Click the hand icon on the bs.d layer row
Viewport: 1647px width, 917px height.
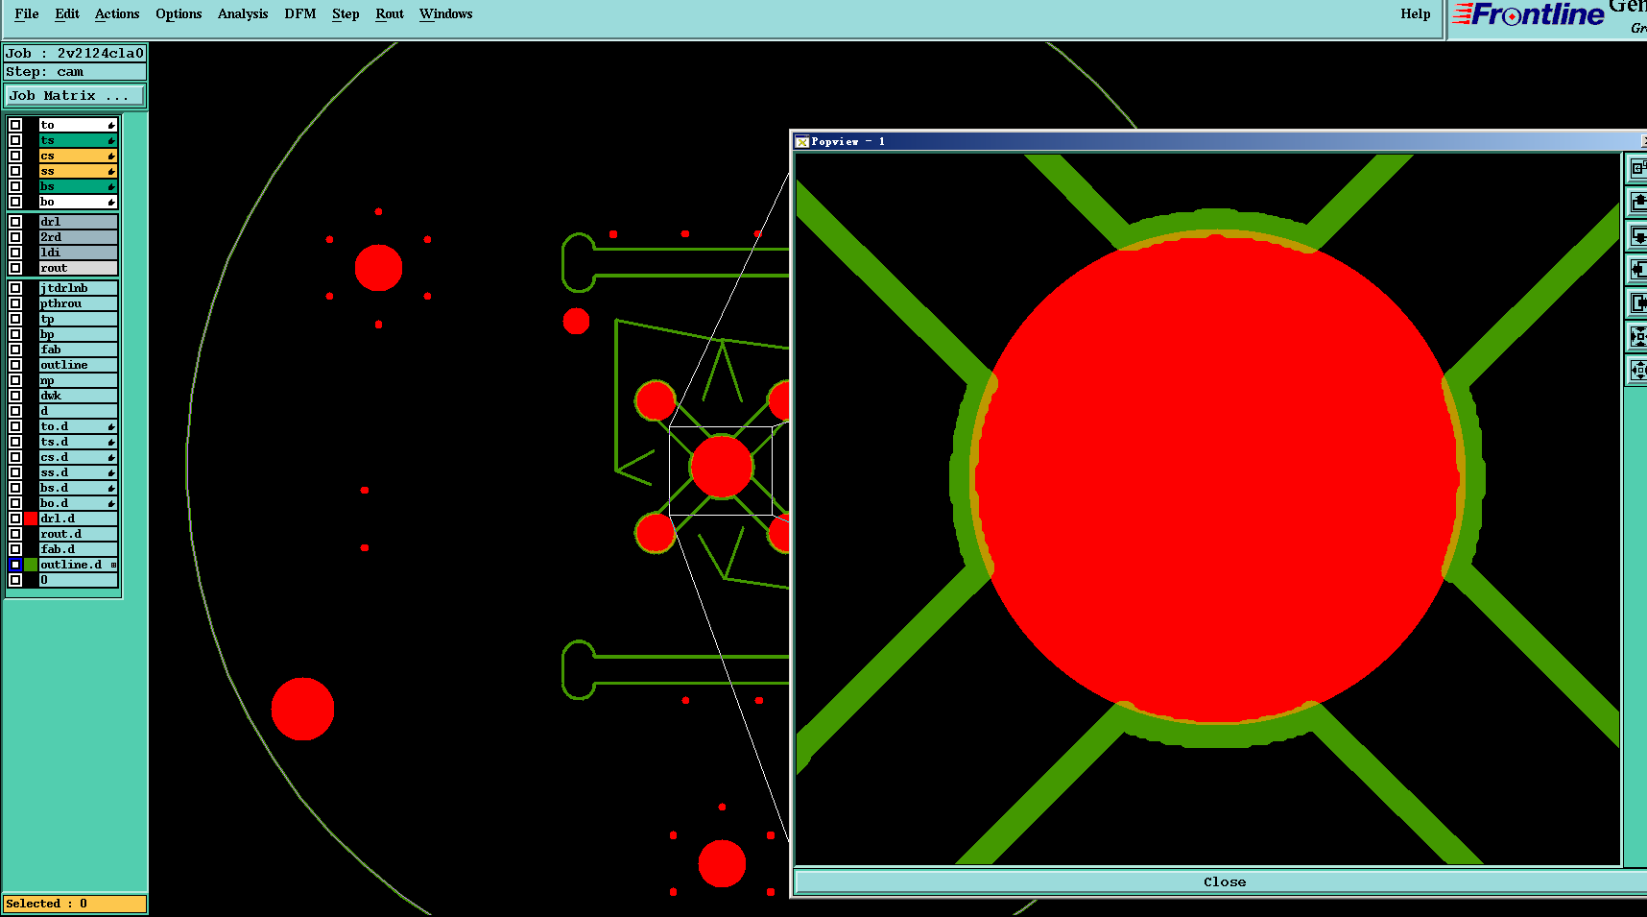(x=111, y=489)
